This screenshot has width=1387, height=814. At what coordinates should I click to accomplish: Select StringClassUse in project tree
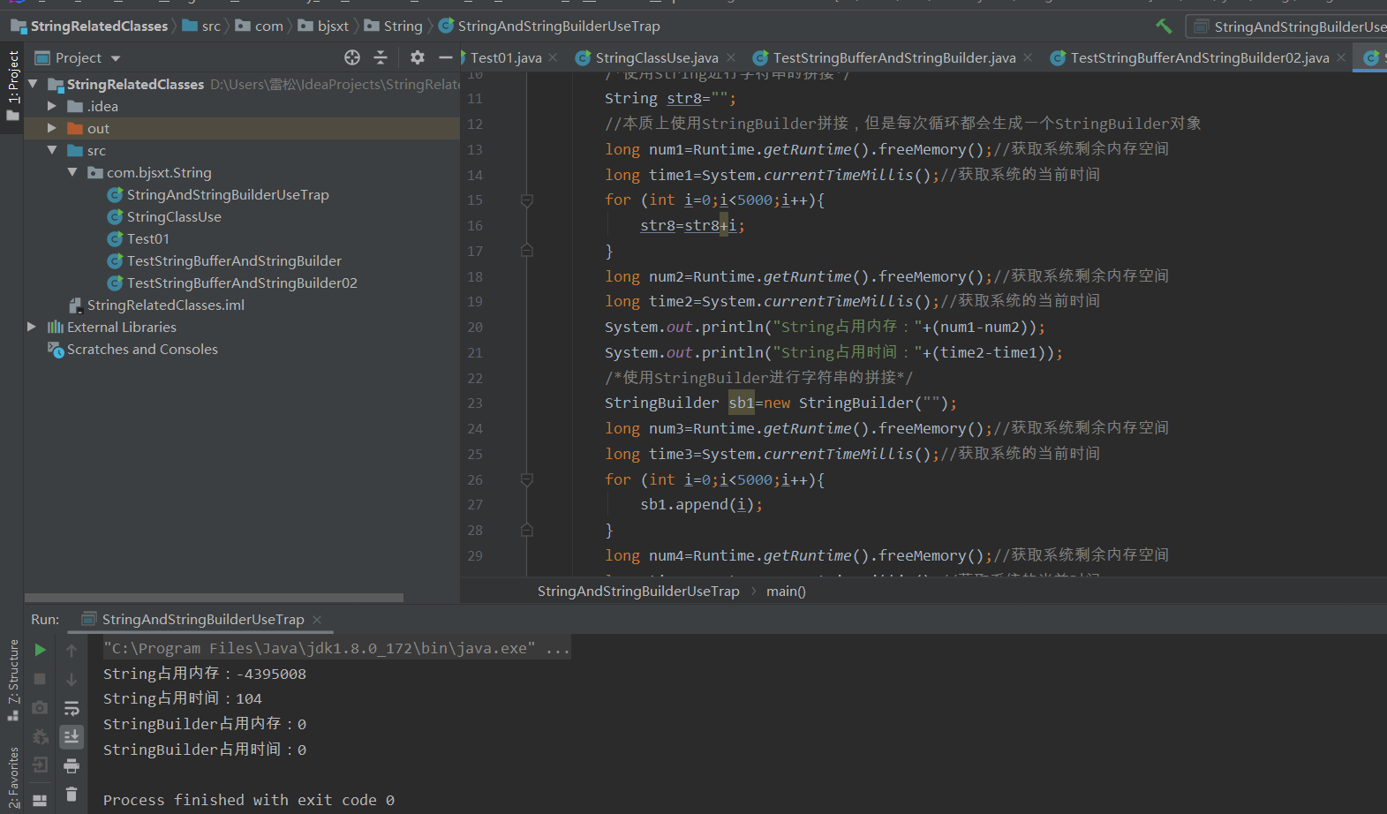click(174, 216)
